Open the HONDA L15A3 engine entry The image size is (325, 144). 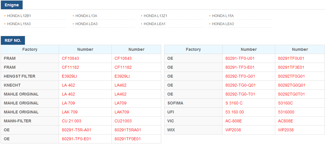coord(19,24)
